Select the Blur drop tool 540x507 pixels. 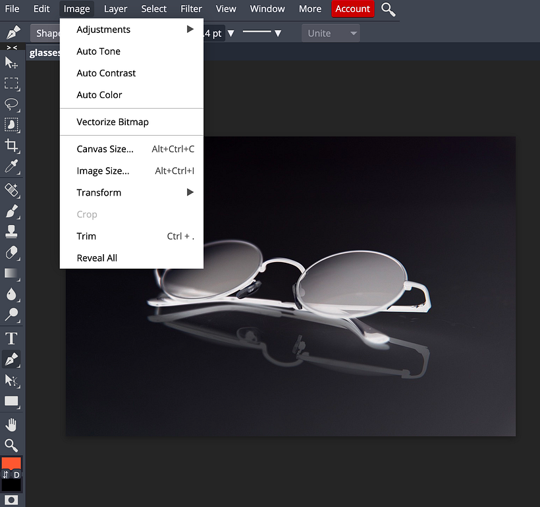pos(11,294)
